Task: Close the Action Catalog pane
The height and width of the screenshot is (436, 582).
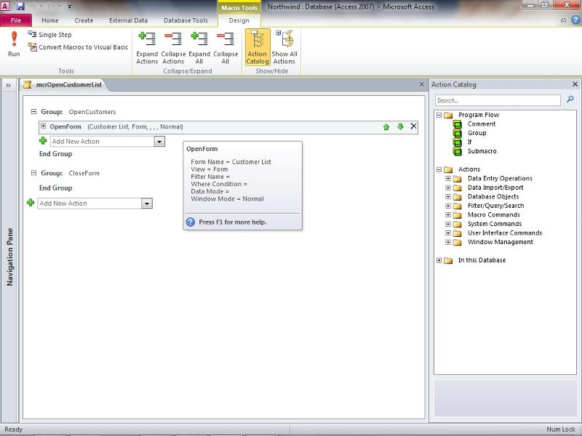Action: pos(575,84)
